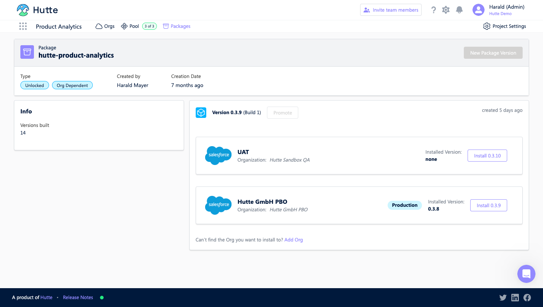Switch to the Orgs tab

click(105, 26)
